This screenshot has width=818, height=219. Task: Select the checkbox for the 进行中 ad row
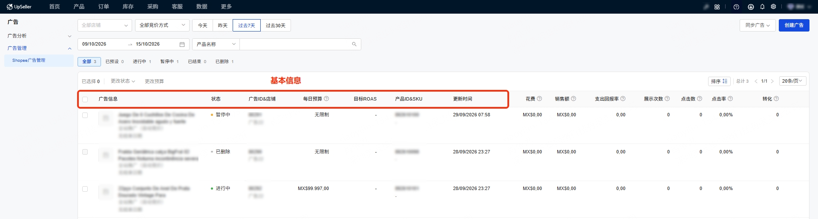pyautogui.click(x=85, y=189)
